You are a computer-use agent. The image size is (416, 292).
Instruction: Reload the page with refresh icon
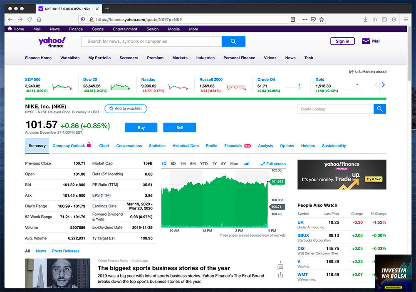[30, 20]
